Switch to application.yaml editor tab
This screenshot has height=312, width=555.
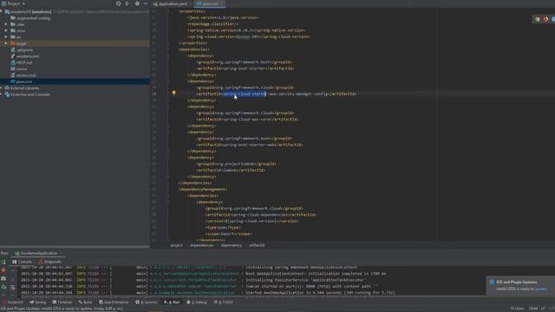[173, 3]
